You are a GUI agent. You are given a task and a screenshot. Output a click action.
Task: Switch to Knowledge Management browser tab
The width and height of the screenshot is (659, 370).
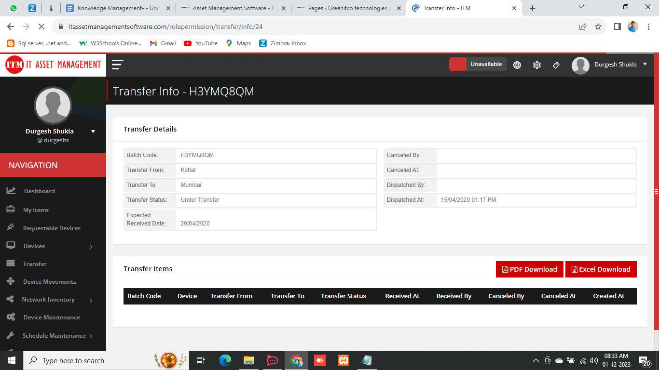118,8
